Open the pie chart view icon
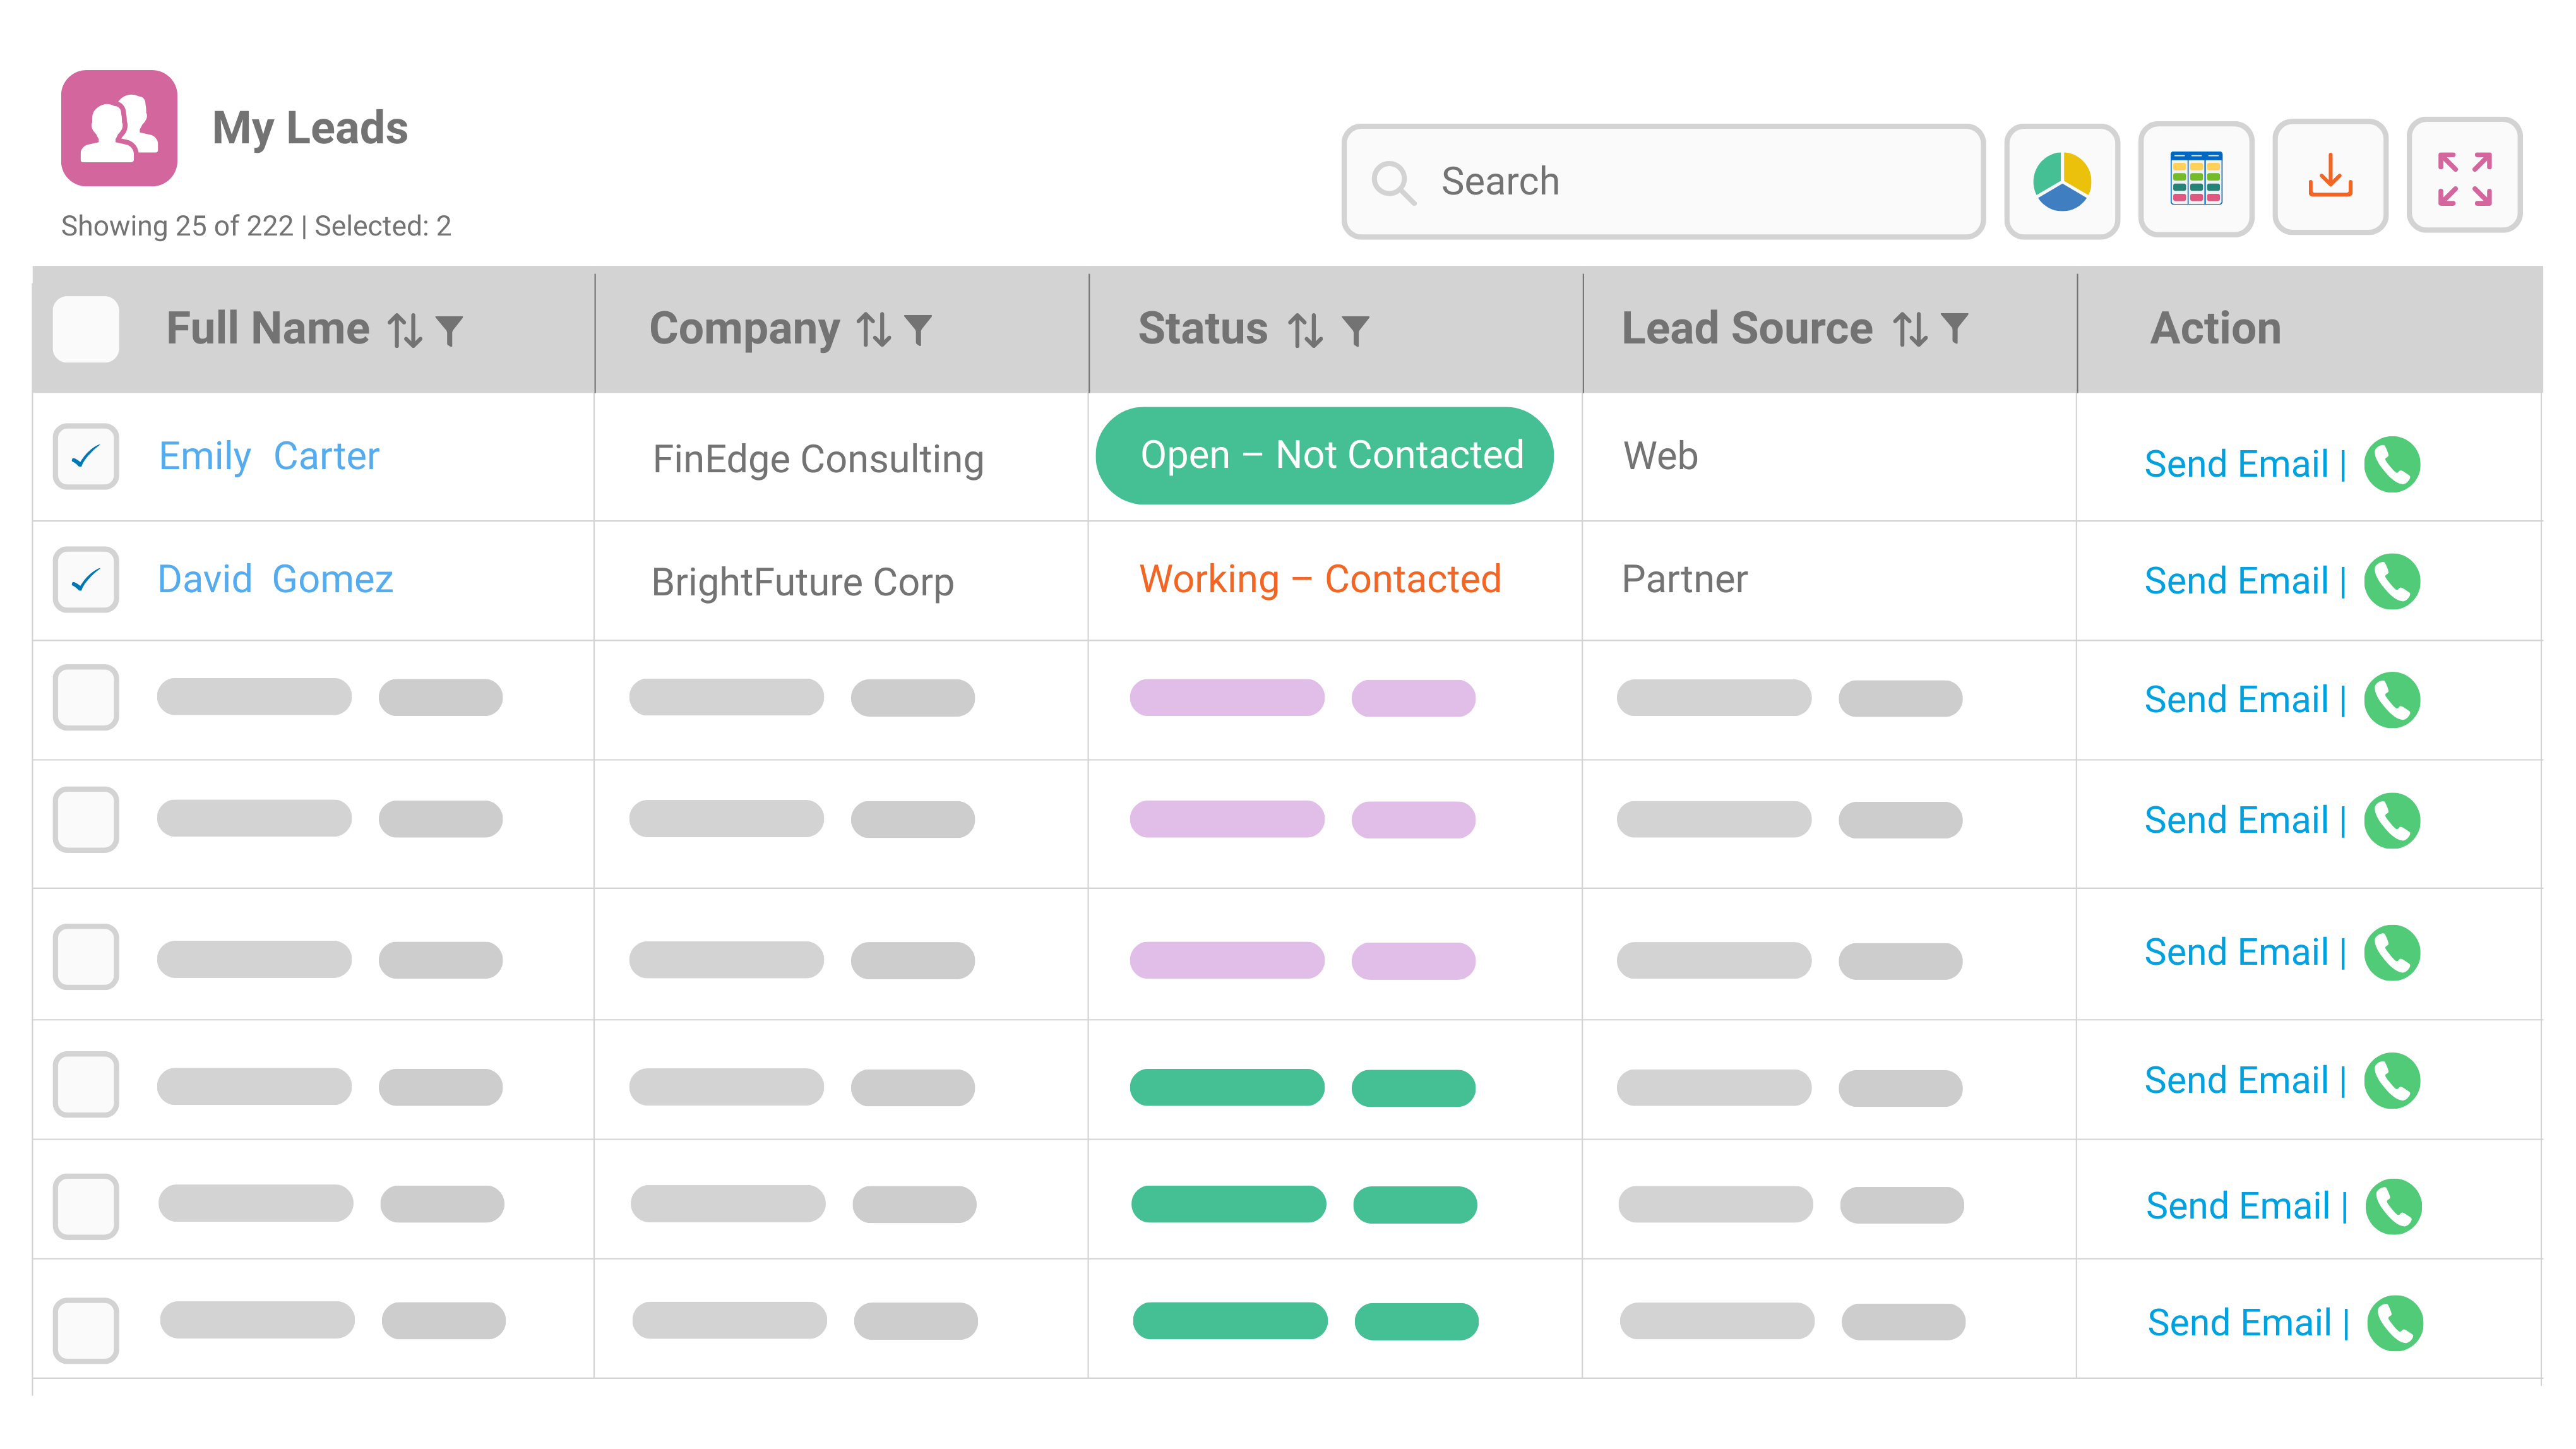The image size is (2576, 1449). (2061, 181)
